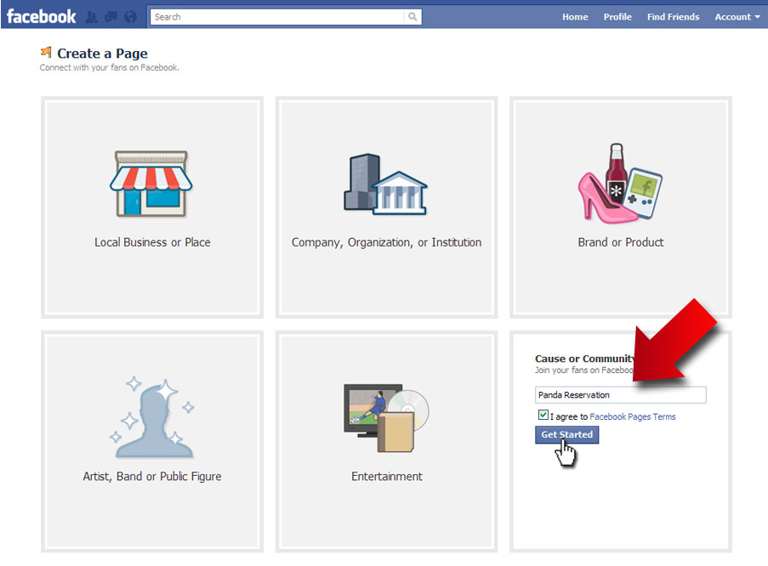Click Company, Organization, or Institution label
The height and width of the screenshot is (566, 768).
tap(386, 242)
